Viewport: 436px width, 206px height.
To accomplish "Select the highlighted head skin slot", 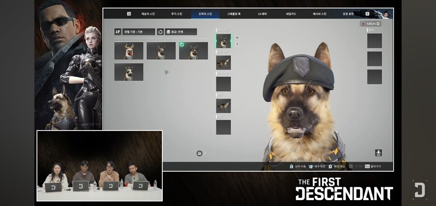I will coord(223,41).
